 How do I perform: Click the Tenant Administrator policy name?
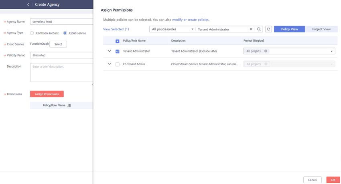pos(136,51)
